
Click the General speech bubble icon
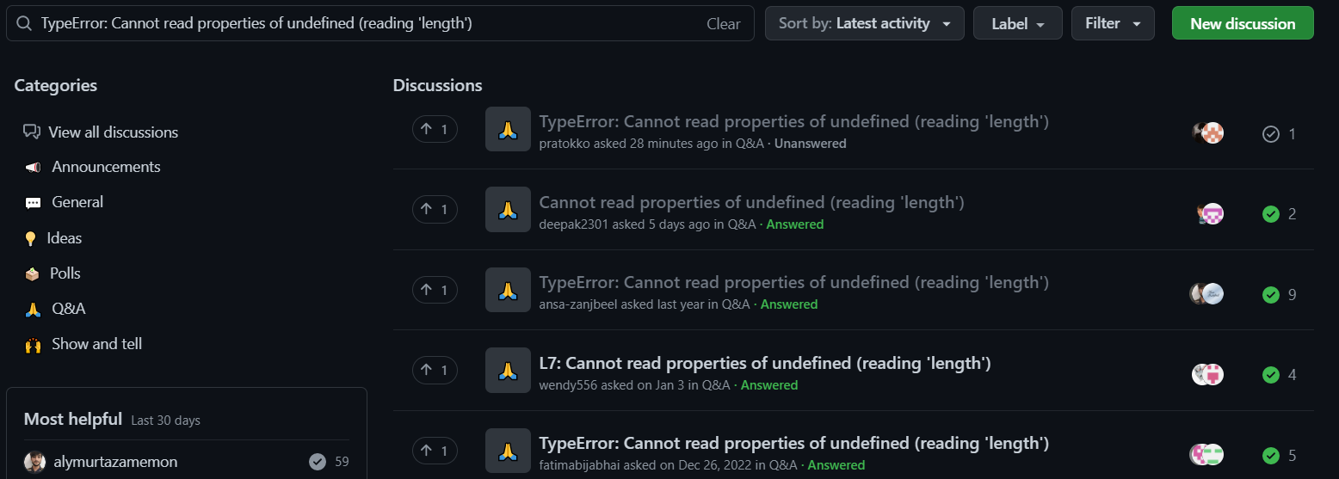pyautogui.click(x=33, y=203)
